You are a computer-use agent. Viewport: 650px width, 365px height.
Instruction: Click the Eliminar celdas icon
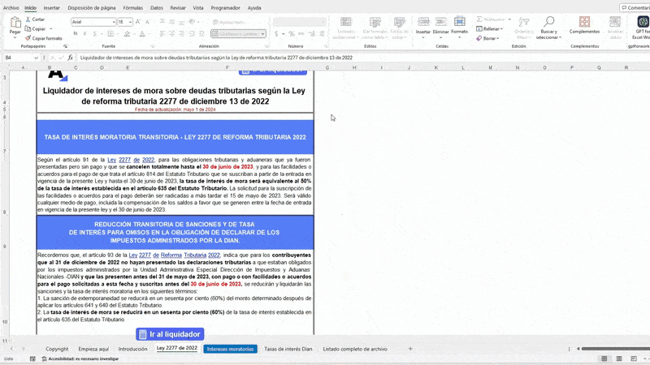coord(441,22)
